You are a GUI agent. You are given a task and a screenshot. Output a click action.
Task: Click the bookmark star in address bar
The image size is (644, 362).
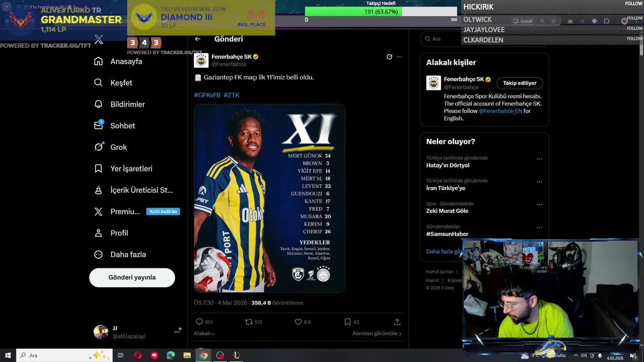(x=553, y=21)
